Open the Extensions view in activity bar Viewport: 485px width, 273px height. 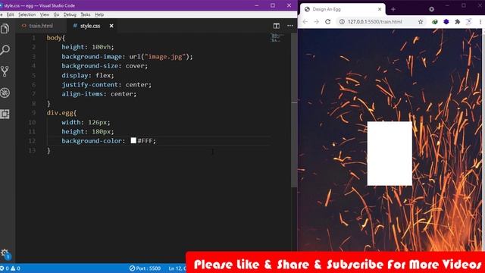pos(5,115)
